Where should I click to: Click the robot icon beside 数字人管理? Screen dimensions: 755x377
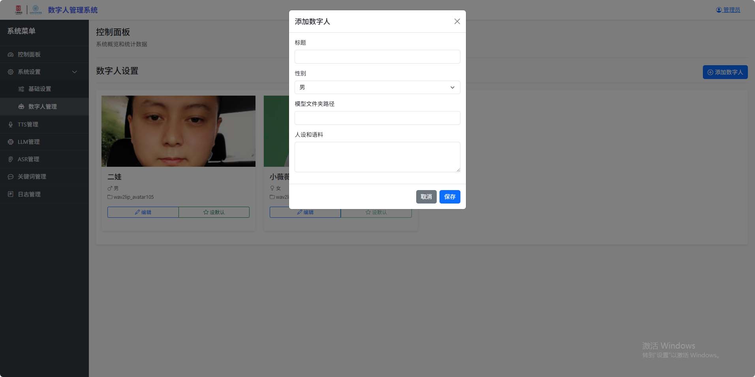[21, 107]
